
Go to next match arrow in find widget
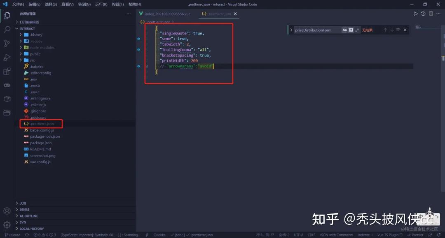[x=392, y=30]
